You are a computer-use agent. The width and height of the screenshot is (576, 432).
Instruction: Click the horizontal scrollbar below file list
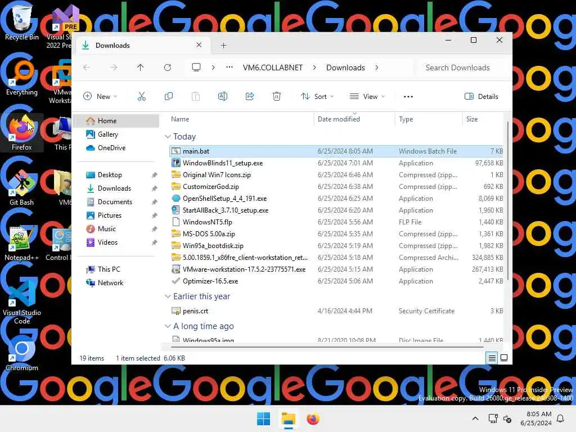[x=327, y=346]
